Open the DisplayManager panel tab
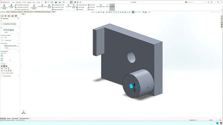Image resolution: width=223 pixels, height=125 pixels. click(16, 16)
